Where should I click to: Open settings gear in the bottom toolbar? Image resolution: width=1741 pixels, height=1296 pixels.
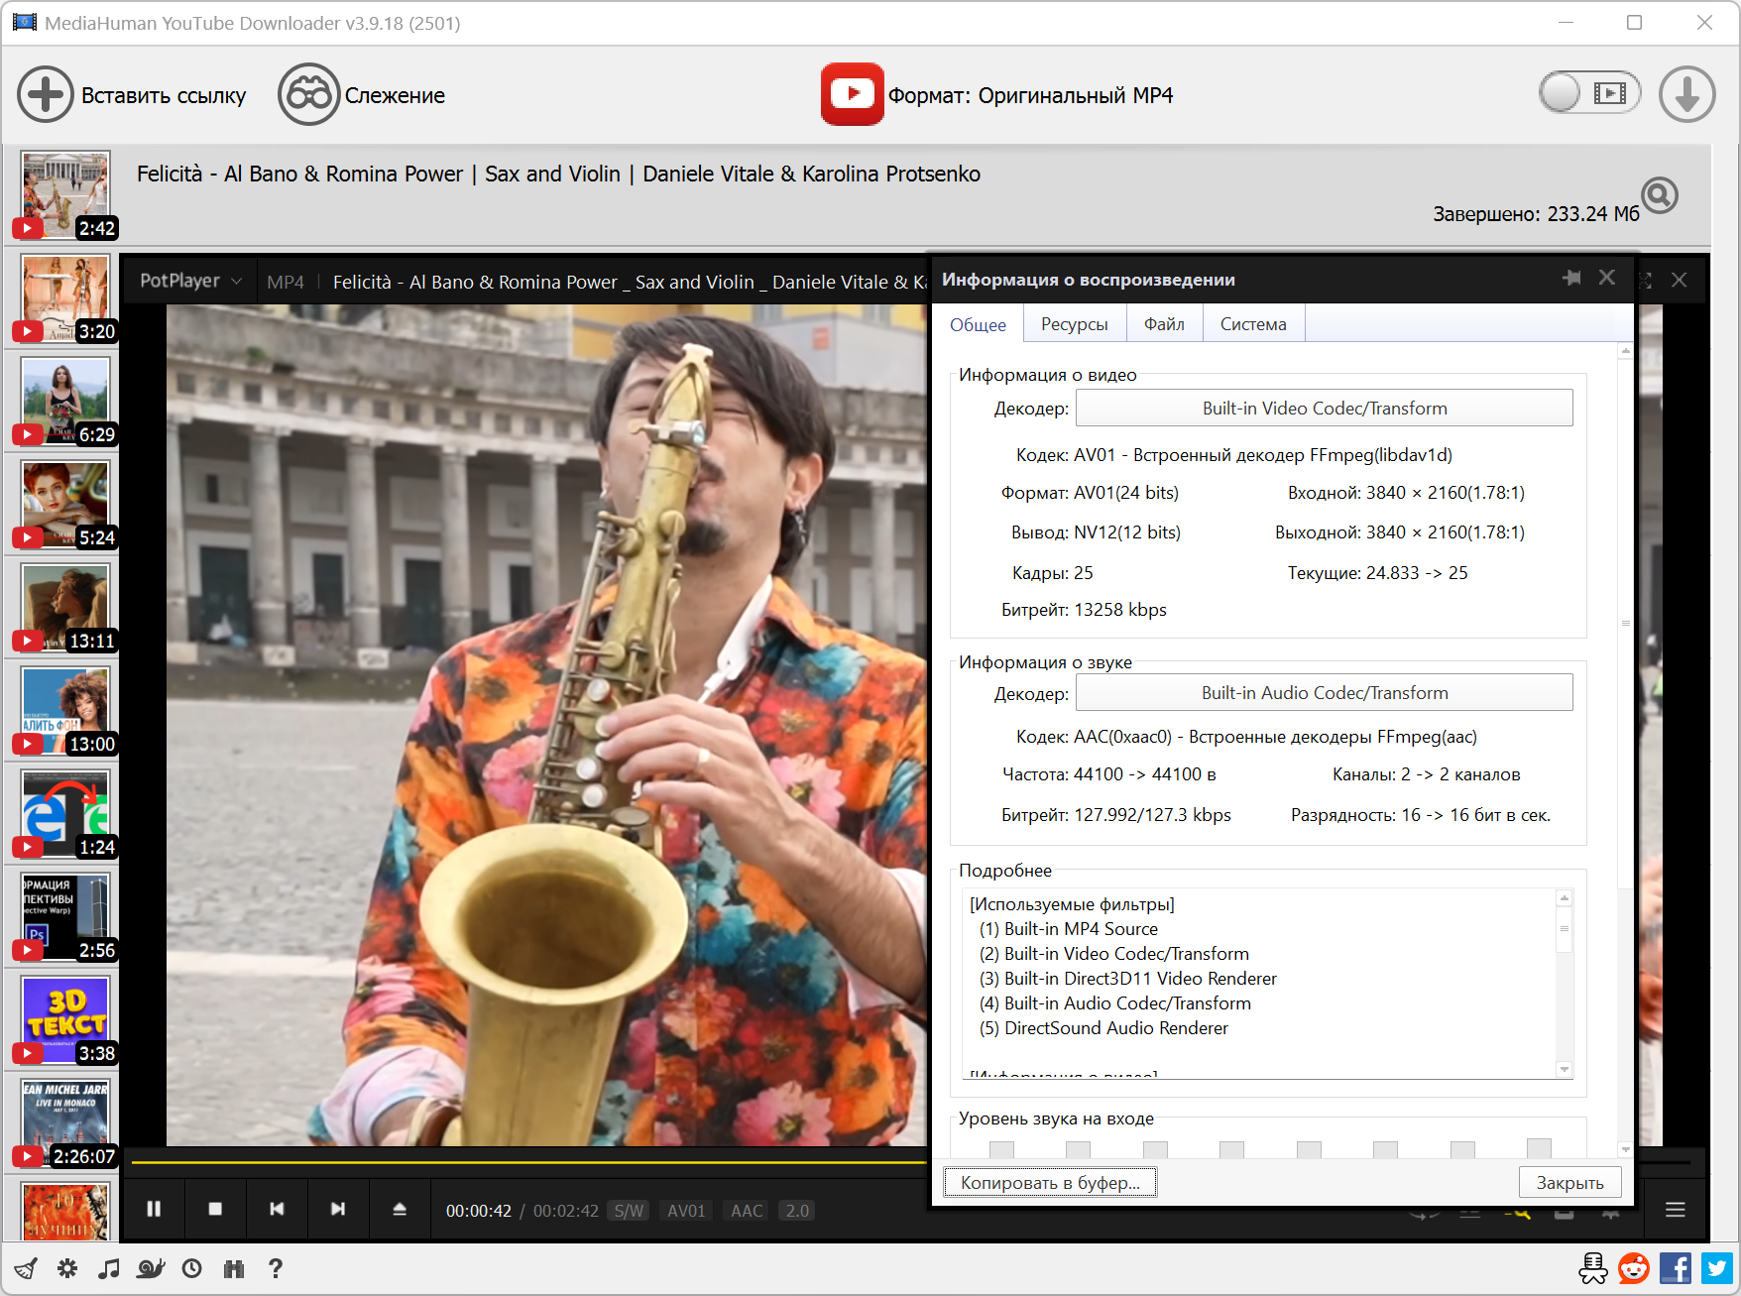(x=67, y=1268)
